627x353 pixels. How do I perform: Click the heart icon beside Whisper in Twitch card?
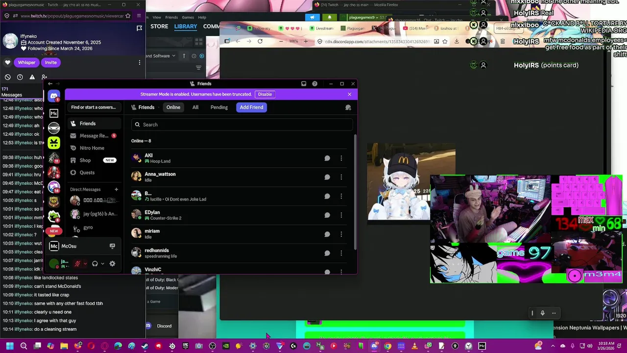[x=8, y=63]
